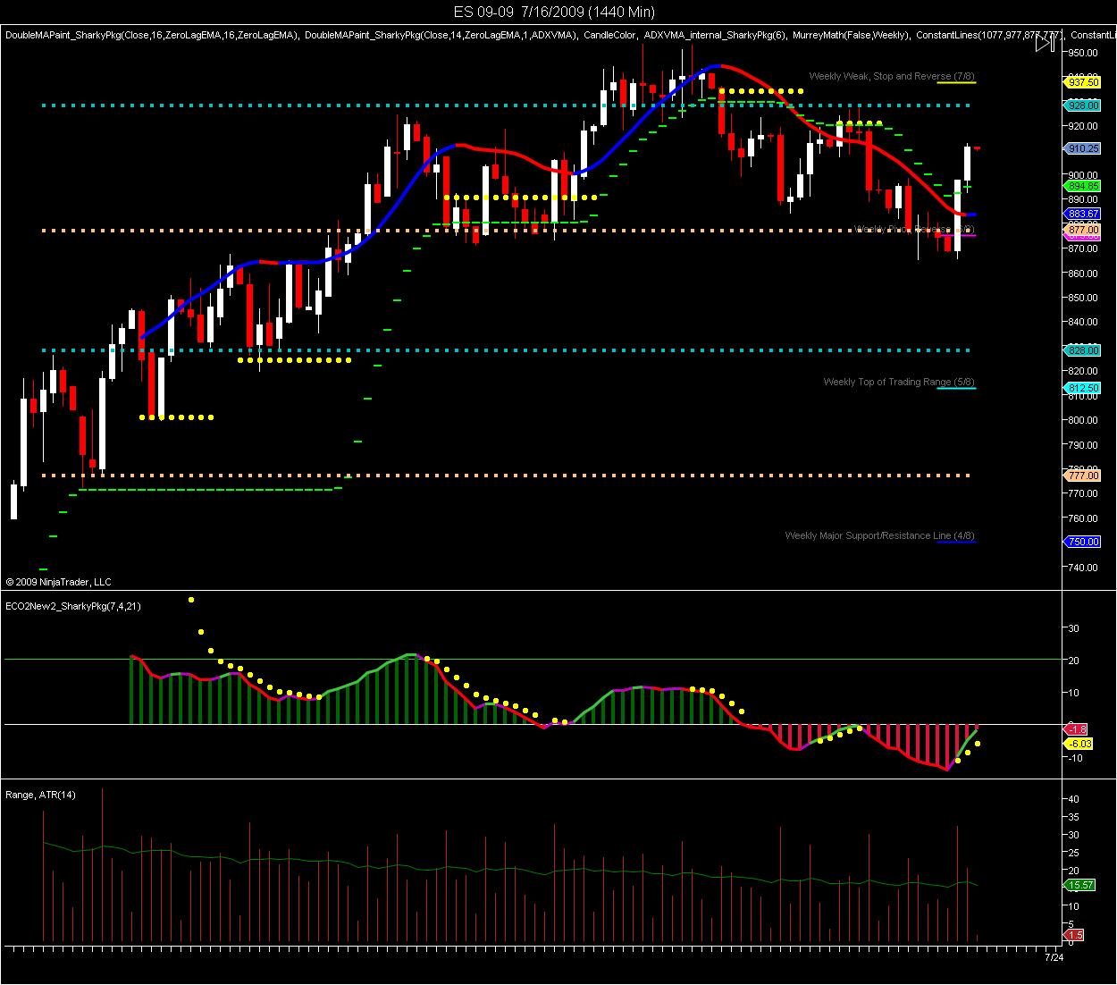Click the 950.00 price axis label

[1084, 53]
